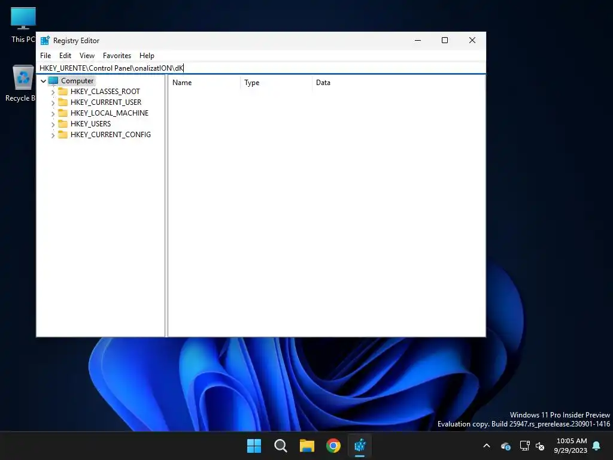Select HKEY_CURRENT_CONFIG key
Viewport: 613px width, 460px height.
[110, 135]
